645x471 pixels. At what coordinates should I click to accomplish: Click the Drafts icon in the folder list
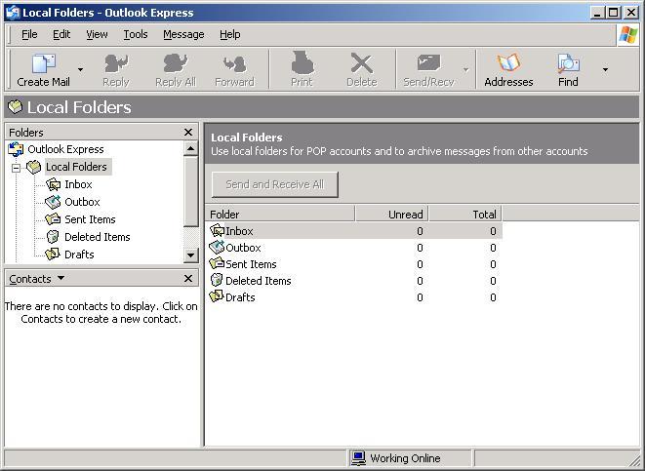pyautogui.click(x=217, y=296)
